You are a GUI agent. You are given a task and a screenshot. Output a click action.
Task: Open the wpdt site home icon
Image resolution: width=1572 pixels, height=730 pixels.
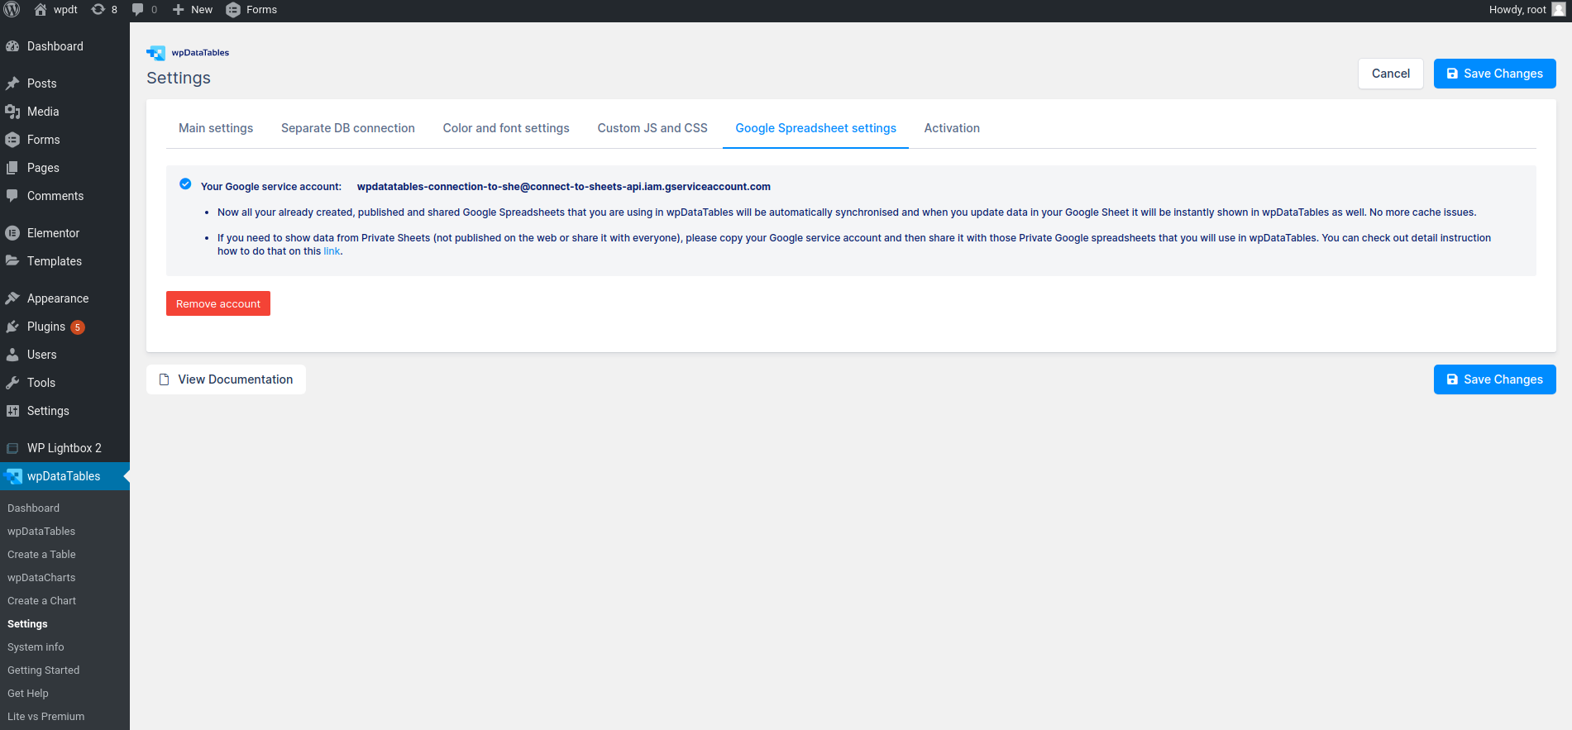41,10
